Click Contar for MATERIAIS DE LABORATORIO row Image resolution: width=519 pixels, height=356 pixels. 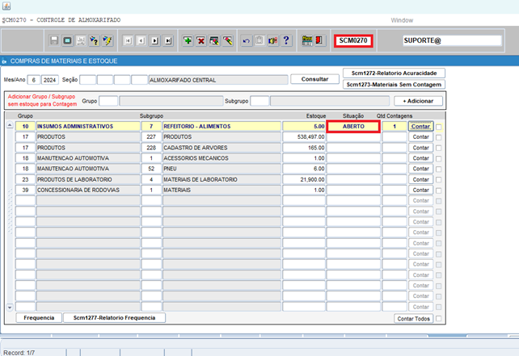(420, 179)
